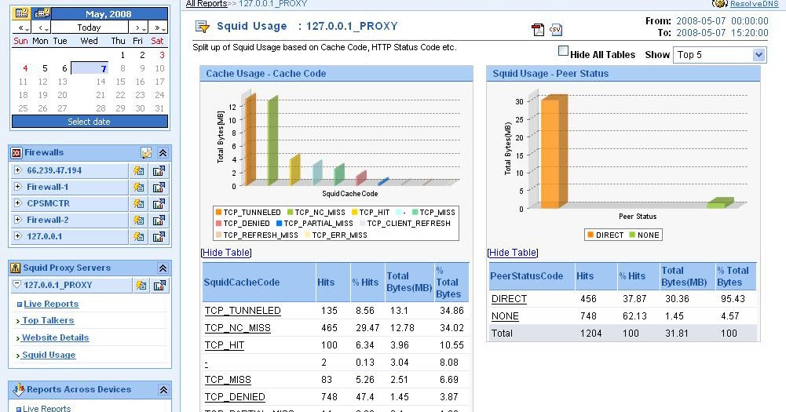Open the chart icon for 66.239.47.194
Image resolution: width=786 pixels, height=412 pixels.
159,171
